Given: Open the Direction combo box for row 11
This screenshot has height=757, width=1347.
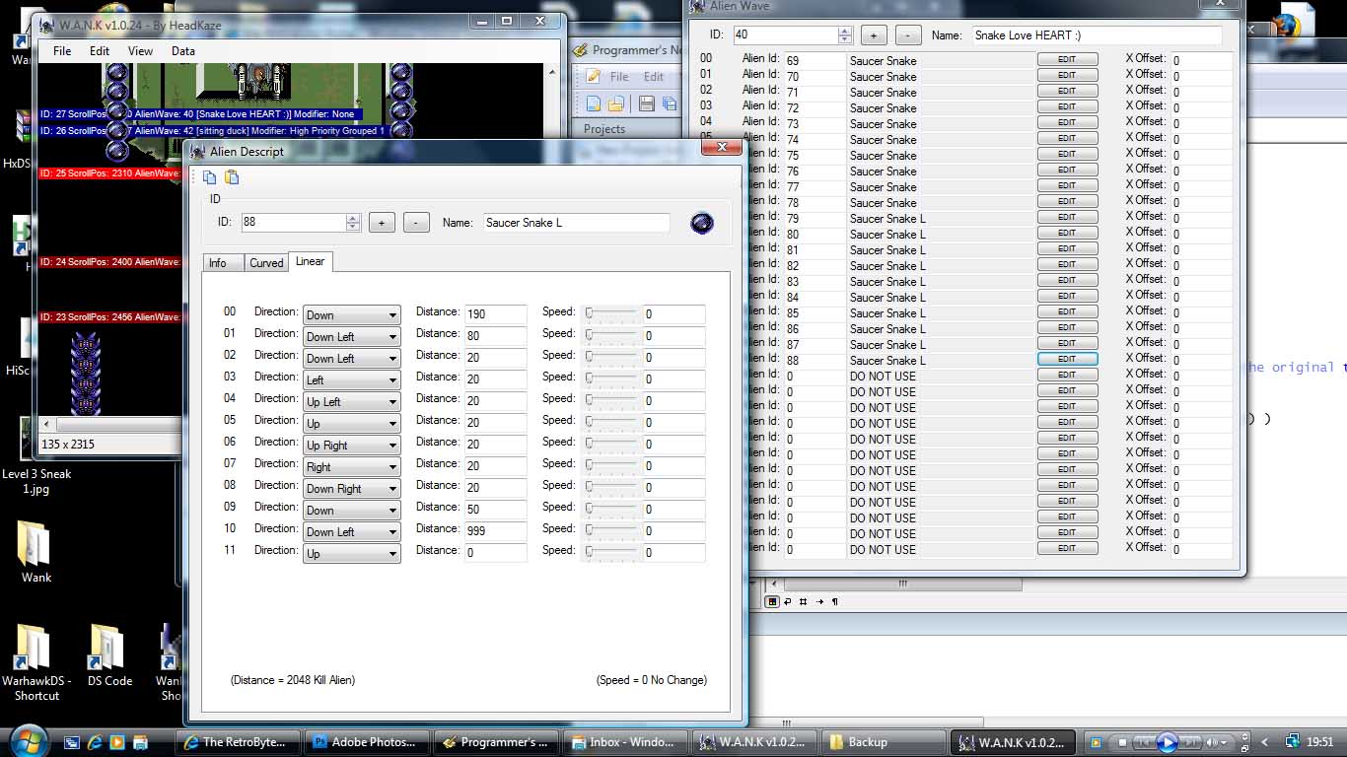Looking at the screenshot, I should [392, 554].
